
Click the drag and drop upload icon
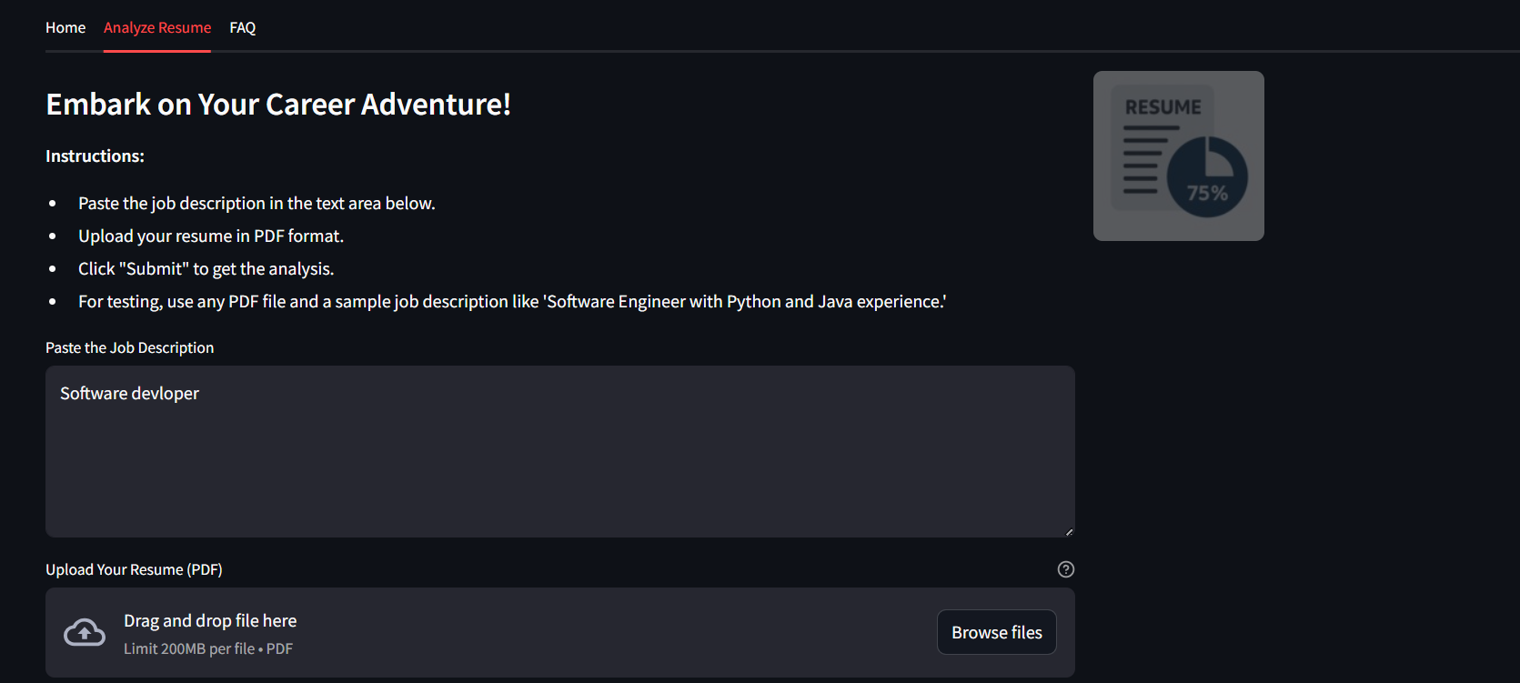click(x=84, y=631)
